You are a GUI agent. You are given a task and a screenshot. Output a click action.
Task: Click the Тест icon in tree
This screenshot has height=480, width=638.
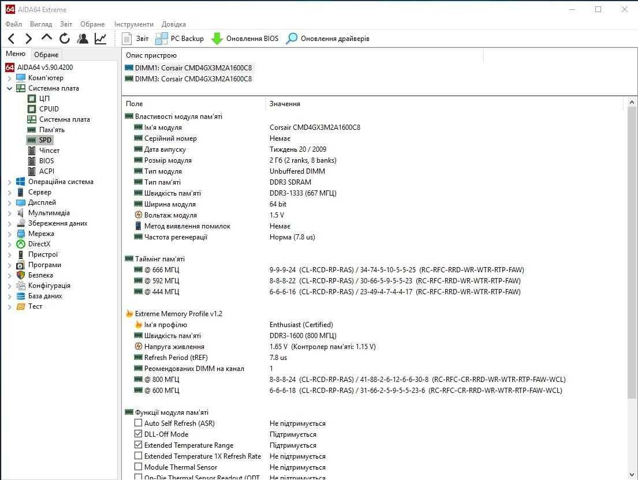coord(21,306)
